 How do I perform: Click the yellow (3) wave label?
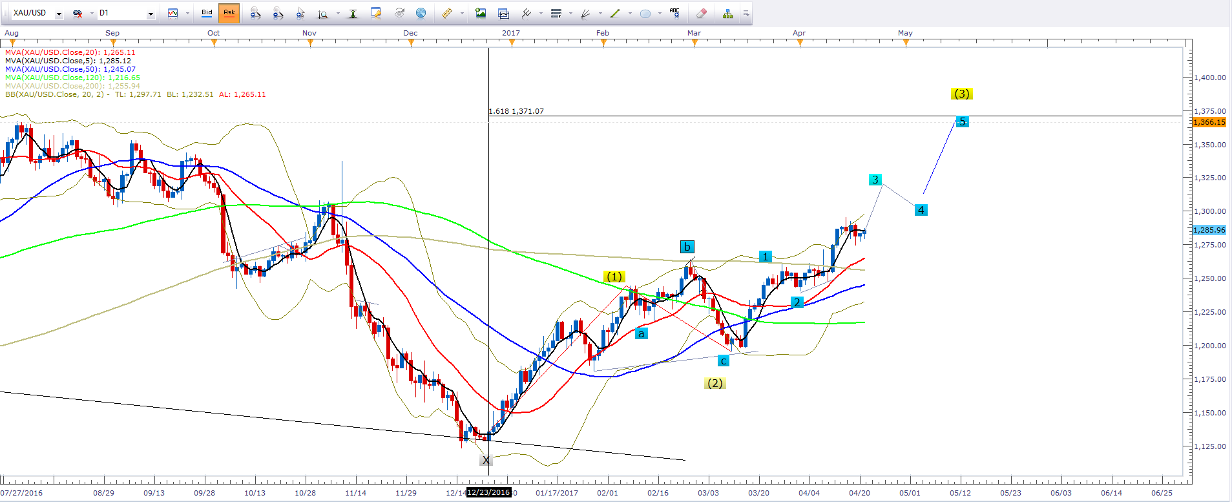coord(961,94)
